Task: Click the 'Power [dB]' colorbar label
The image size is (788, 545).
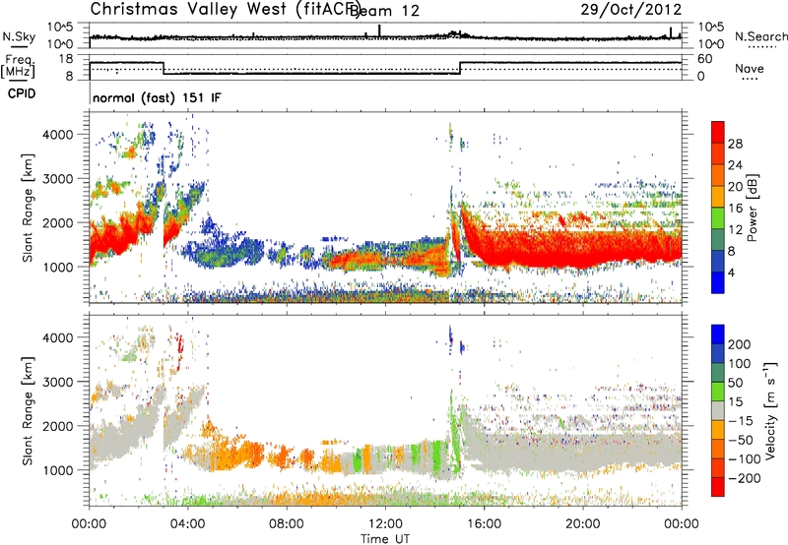Action: click(753, 208)
